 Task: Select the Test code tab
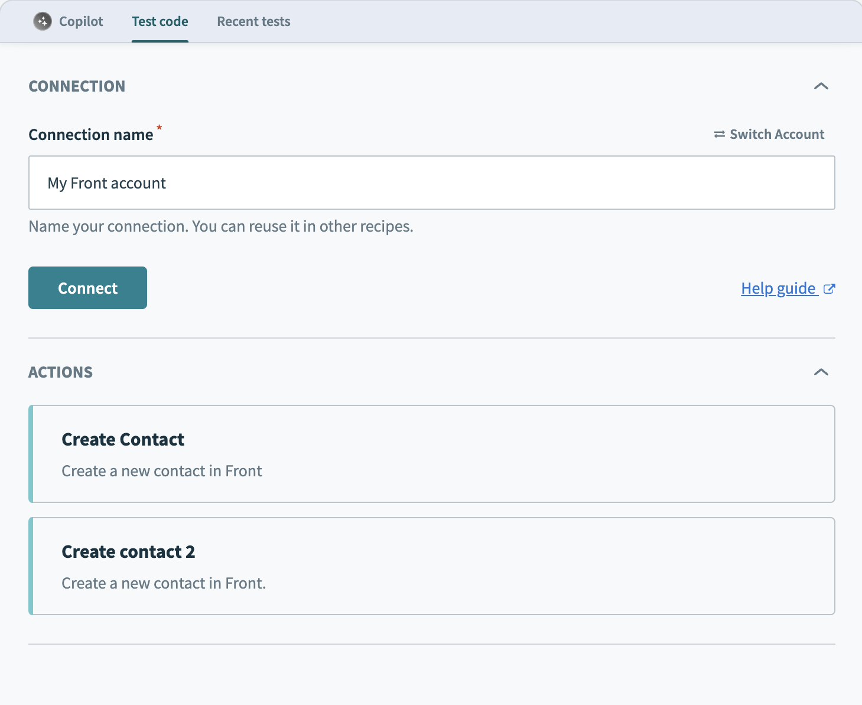click(160, 22)
